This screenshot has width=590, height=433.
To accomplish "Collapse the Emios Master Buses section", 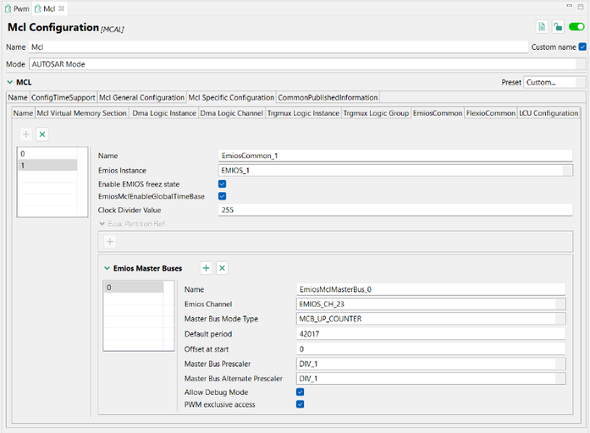I will 107,268.
